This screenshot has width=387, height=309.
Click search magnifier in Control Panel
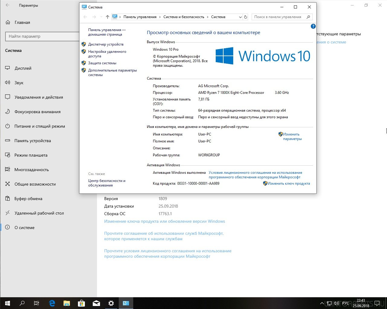coord(308,17)
